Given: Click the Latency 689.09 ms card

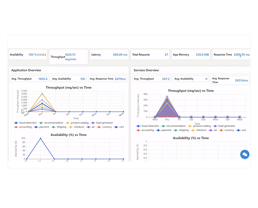Looking at the screenshot, I should [109, 54].
